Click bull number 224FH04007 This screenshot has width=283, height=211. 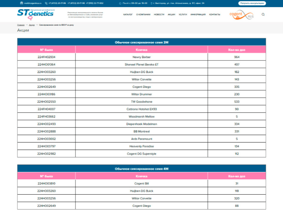[46, 109]
